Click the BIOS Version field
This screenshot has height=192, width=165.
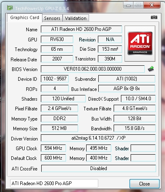93,69
